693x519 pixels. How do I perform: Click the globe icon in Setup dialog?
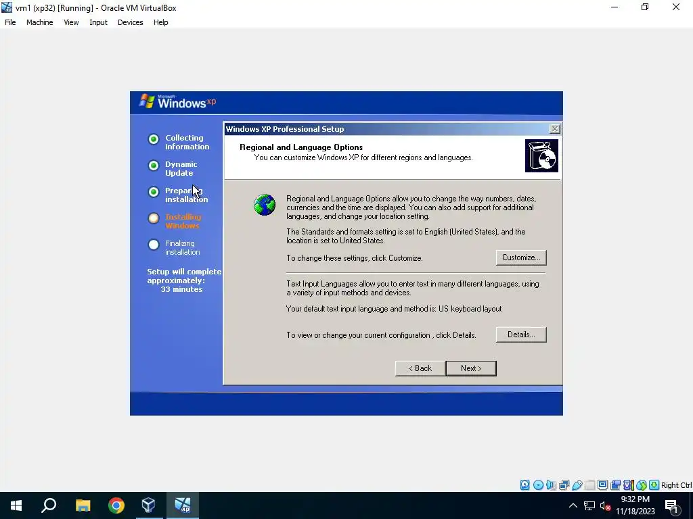[265, 205]
